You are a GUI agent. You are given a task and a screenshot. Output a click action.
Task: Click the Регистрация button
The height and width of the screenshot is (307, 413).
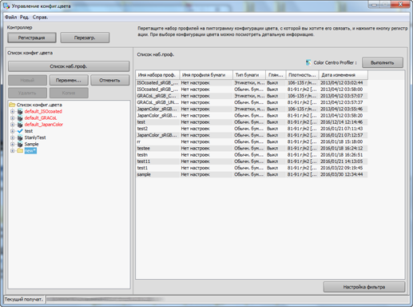tap(32, 38)
